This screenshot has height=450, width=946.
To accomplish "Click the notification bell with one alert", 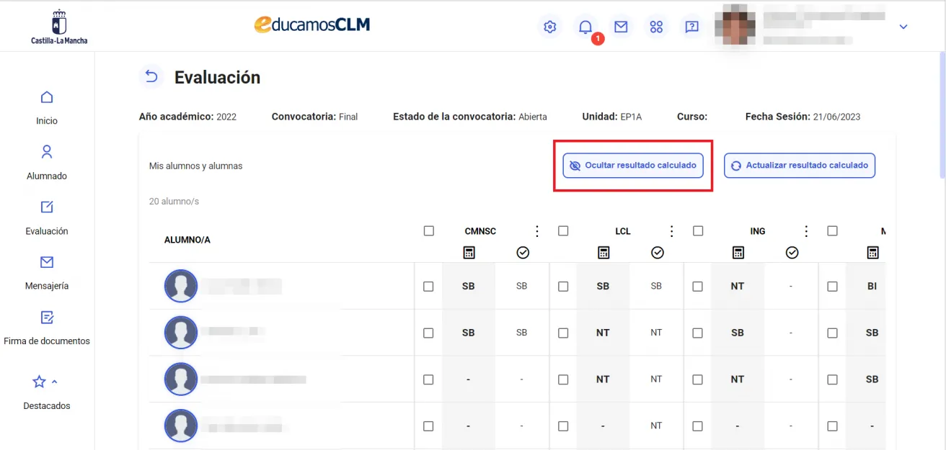I will pyautogui.click(x=585, y=27).
